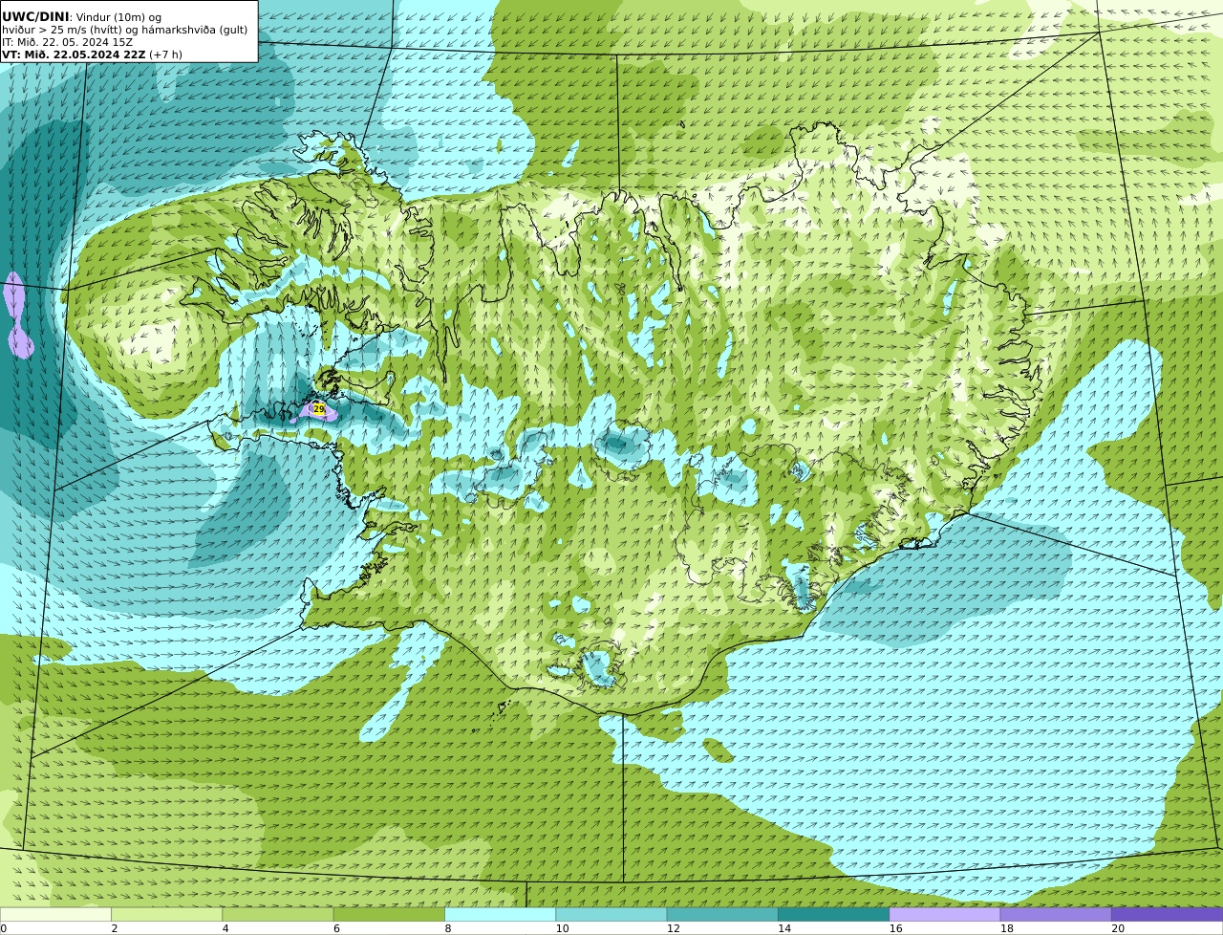Click the 16–18 m/s light purple legend swatch
The width and height of the screenshot is (1223, 935).
(x=945, y=914)
